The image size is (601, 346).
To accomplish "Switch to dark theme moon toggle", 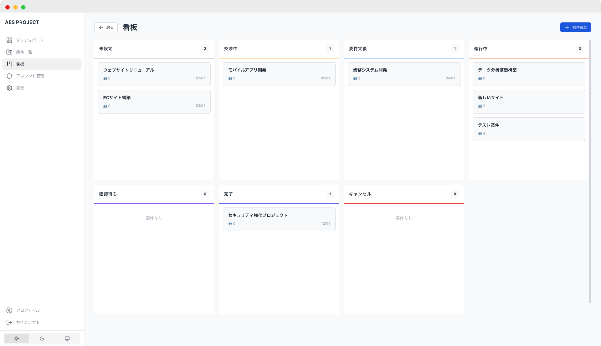I will tap(42, 338).
